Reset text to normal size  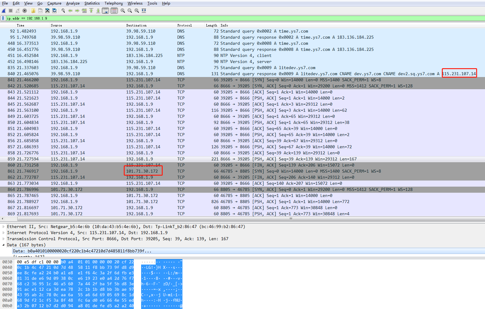(137, 11)
